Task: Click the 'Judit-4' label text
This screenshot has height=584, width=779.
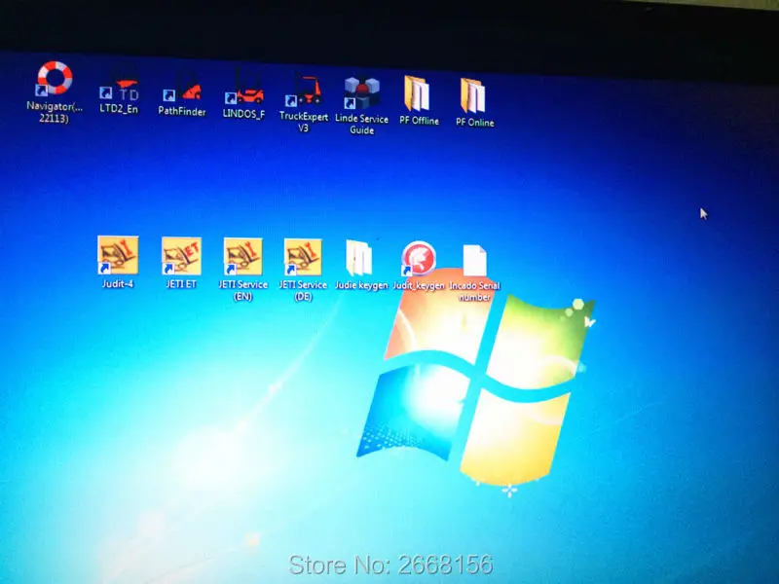Action: (118, 283)
